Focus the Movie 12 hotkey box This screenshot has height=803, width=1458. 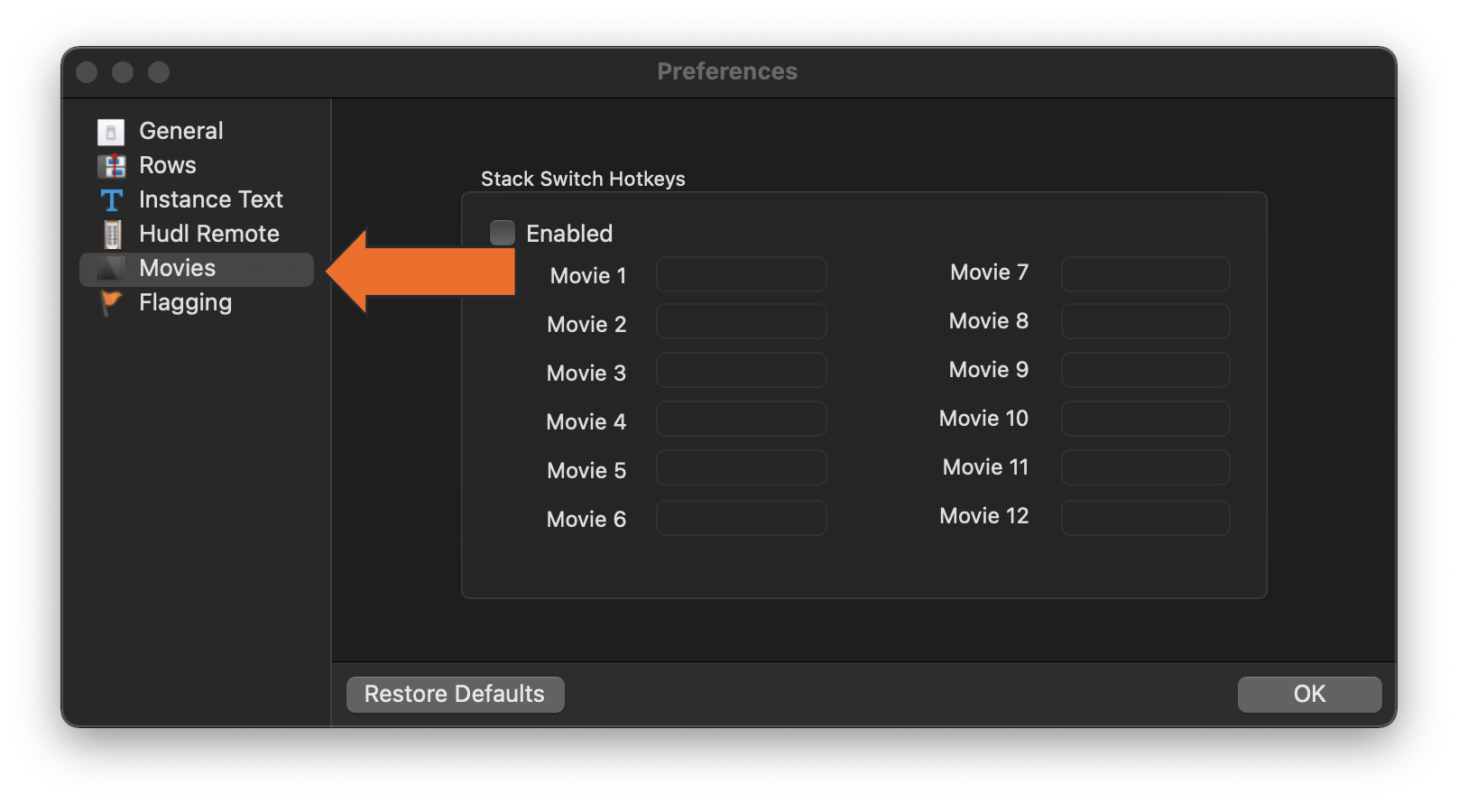pyautogui.click(x=1146, y=518)
